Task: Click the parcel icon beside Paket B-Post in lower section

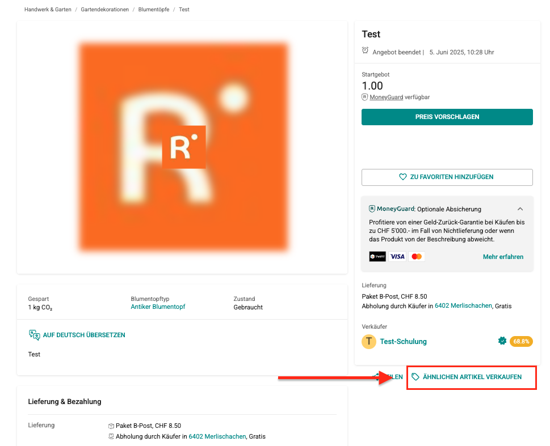Action: click(111, 426)
